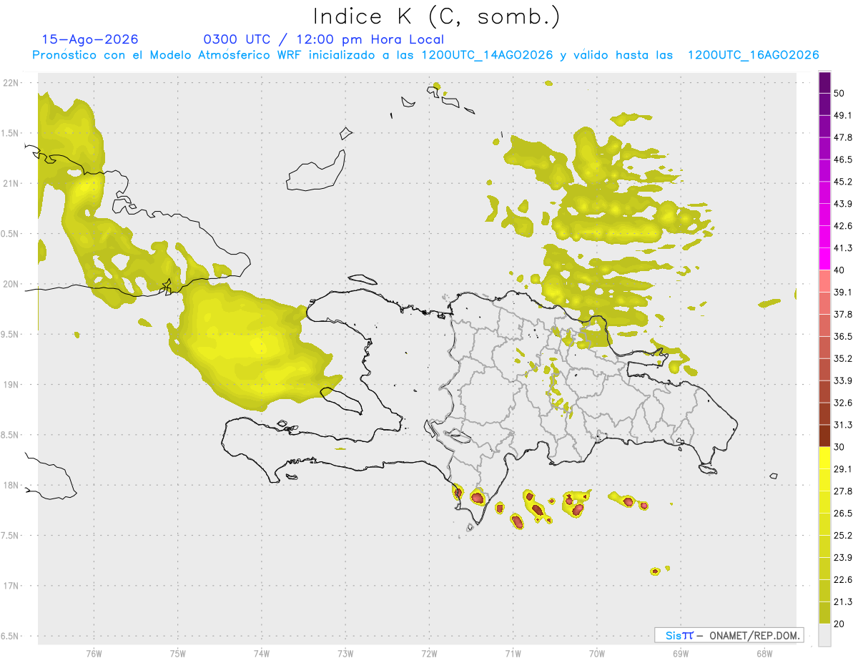Click the "49.1" color bar label
This screenshot has height=663, width=858.
(x=843, y=115)
